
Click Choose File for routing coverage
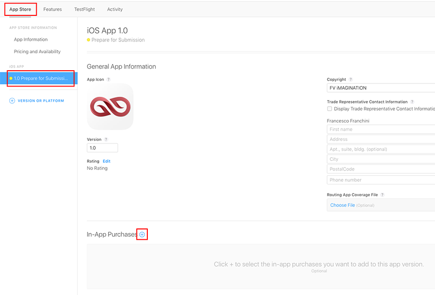click(342, 205)
